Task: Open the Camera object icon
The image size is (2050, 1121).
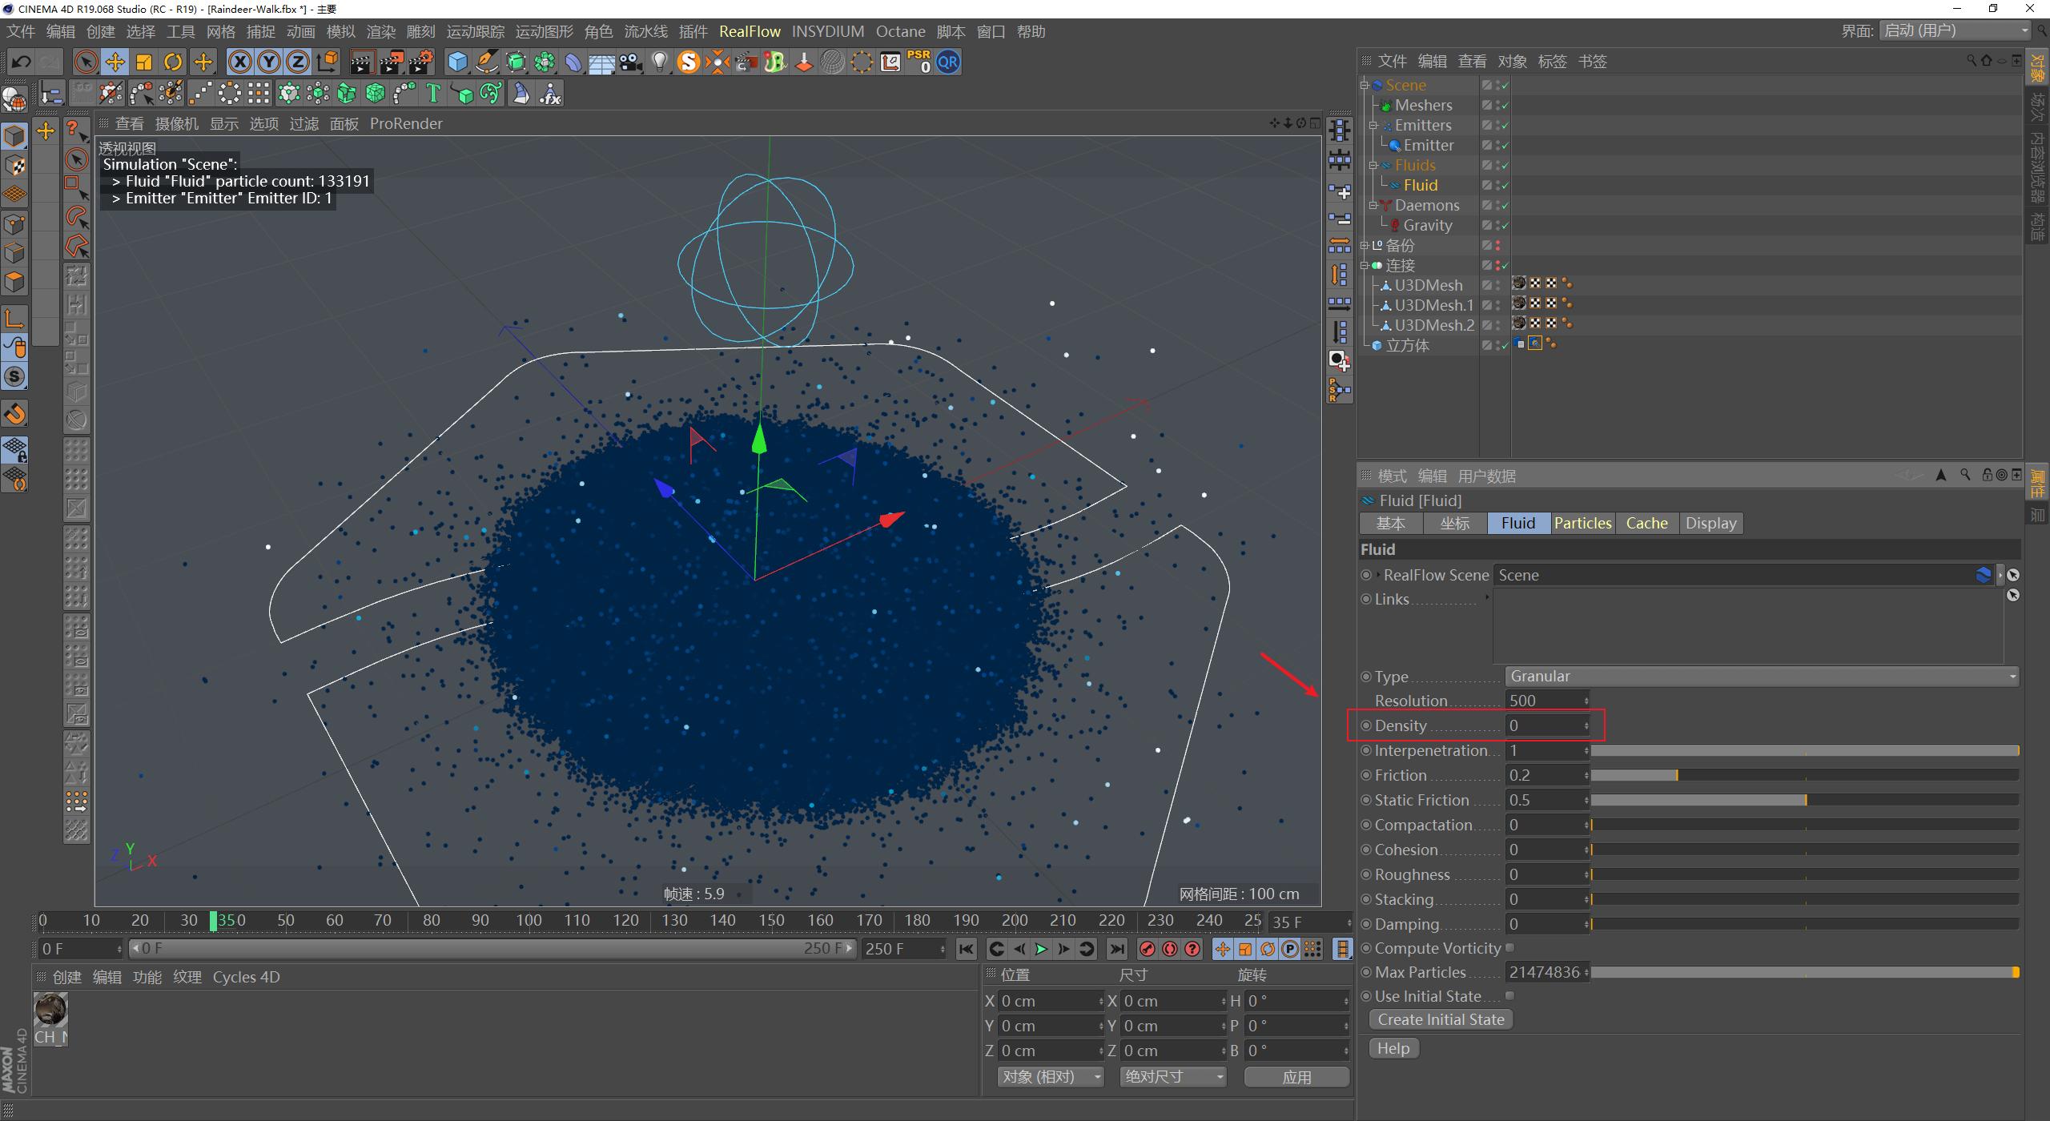Action: coord(631,62)
